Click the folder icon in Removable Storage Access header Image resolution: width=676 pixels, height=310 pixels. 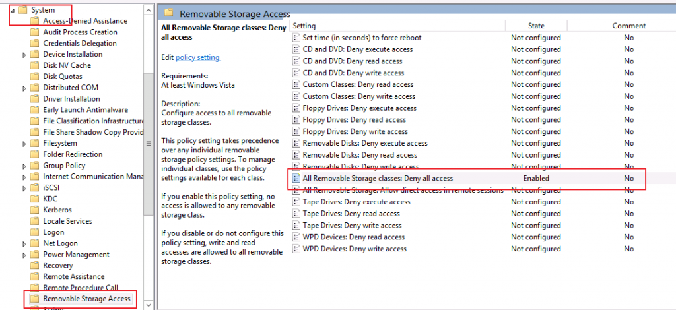[x=169, y=13]
